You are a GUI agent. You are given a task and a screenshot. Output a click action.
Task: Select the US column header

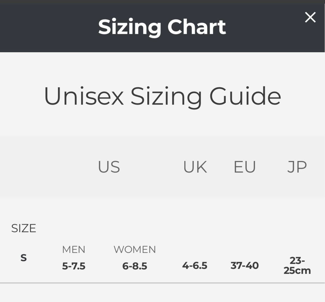click(x=109, y=166)
